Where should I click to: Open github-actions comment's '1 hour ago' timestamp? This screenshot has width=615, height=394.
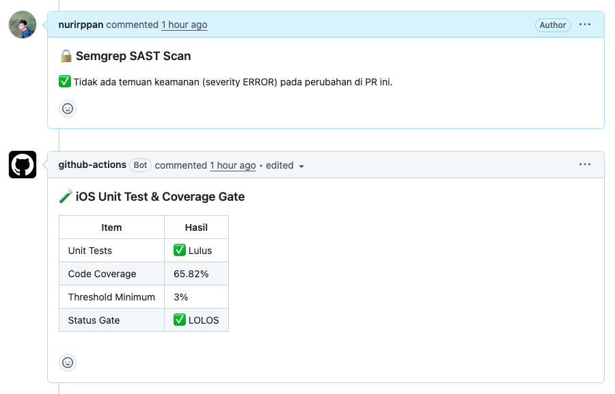(232, 165)
